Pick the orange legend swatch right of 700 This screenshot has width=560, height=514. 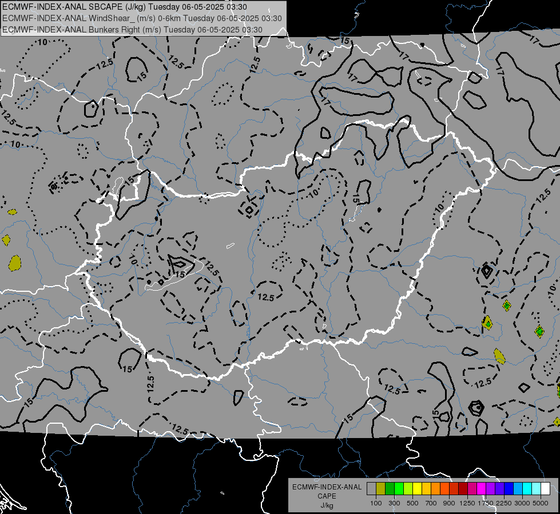(x=435, y=489)
